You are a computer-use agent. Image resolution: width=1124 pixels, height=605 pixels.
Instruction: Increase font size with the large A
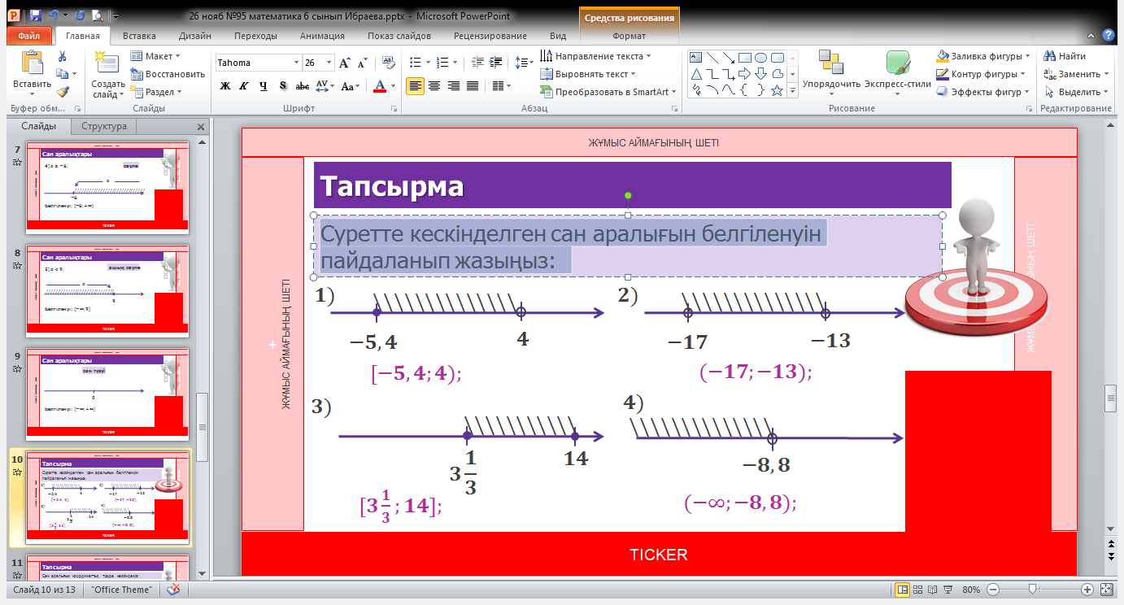[344, 63]
